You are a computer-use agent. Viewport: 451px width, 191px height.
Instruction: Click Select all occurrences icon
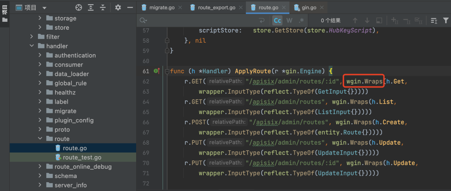pyautogui.click(x=418, y=20)
